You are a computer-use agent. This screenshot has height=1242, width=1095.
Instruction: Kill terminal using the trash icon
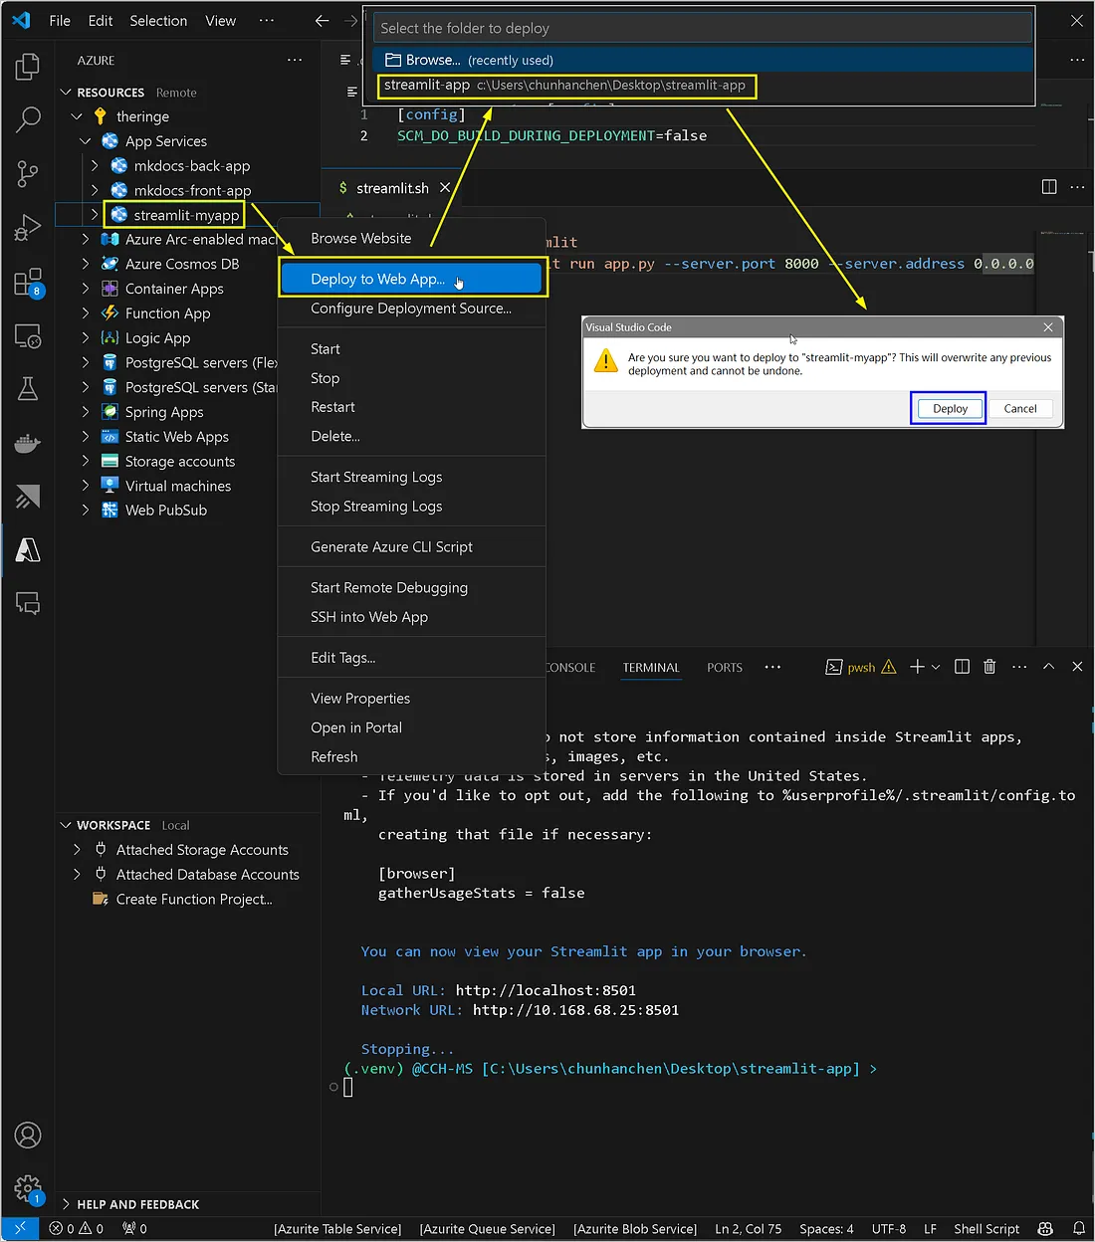989,667
